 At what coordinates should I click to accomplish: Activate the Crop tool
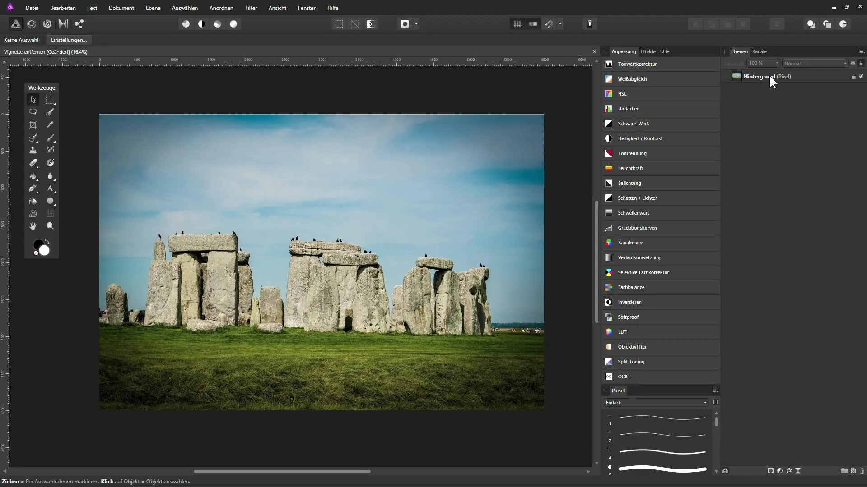(x=33, y=125)
